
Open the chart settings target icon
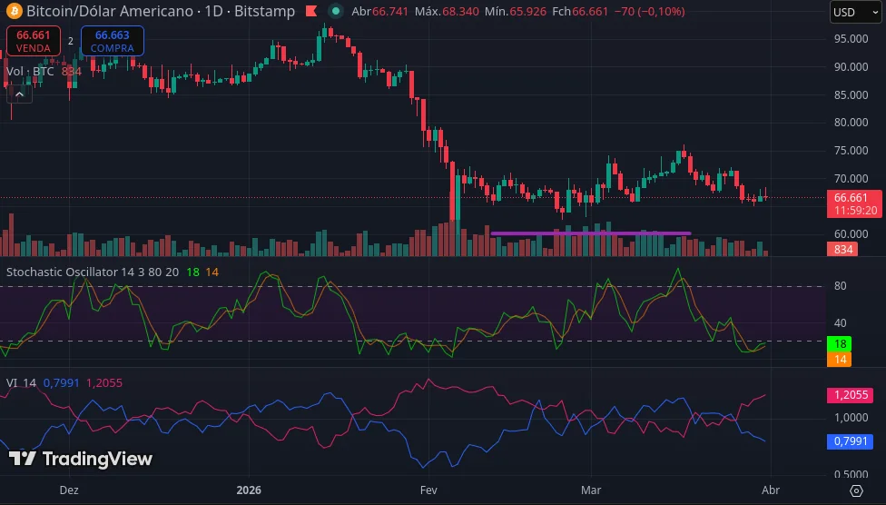click(x=856, y=490)
